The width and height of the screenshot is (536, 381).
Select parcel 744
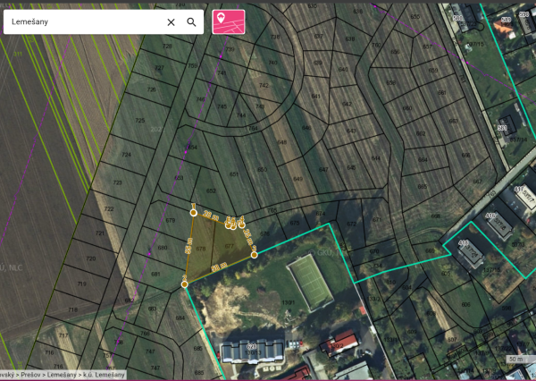(x=241, y=115)
